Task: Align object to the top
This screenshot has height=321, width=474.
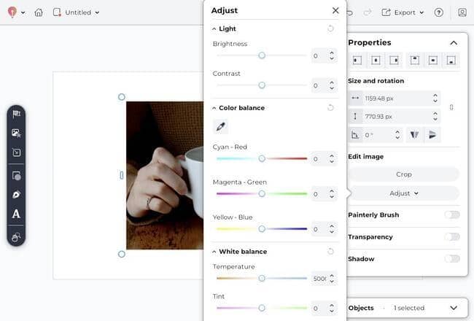Action: 414,61
